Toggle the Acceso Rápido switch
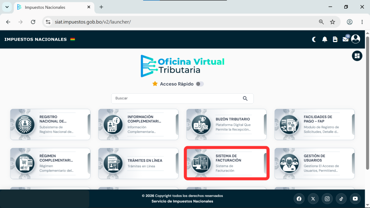 (200, 84)
